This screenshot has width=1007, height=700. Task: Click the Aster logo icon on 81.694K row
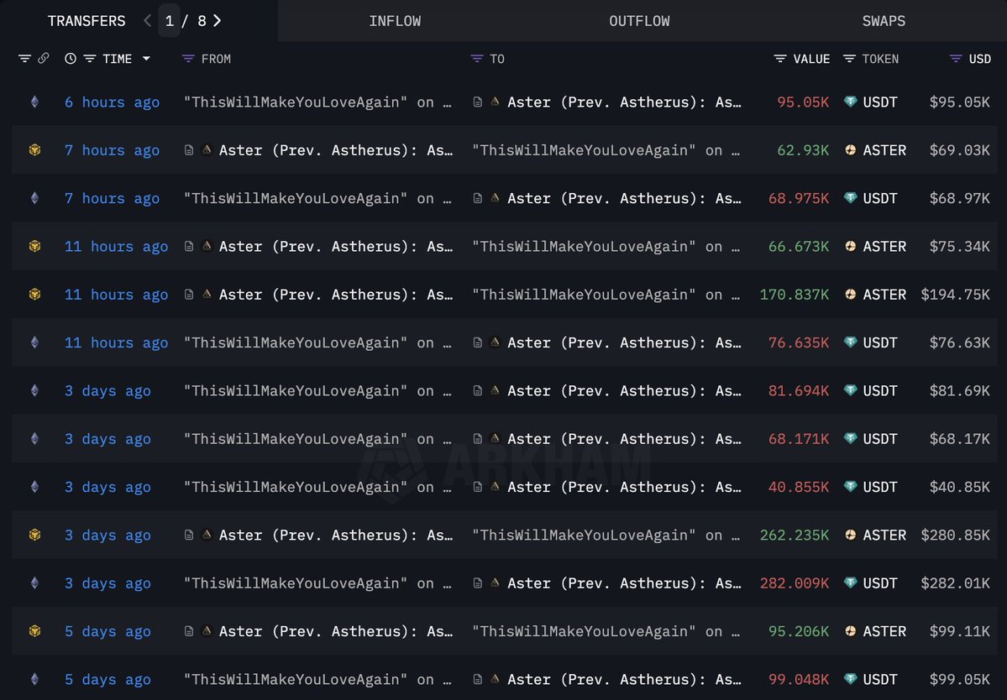tap(496, 389)
